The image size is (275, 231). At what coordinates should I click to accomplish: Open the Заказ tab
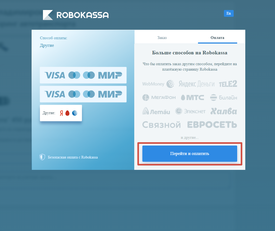coord(162,38)
